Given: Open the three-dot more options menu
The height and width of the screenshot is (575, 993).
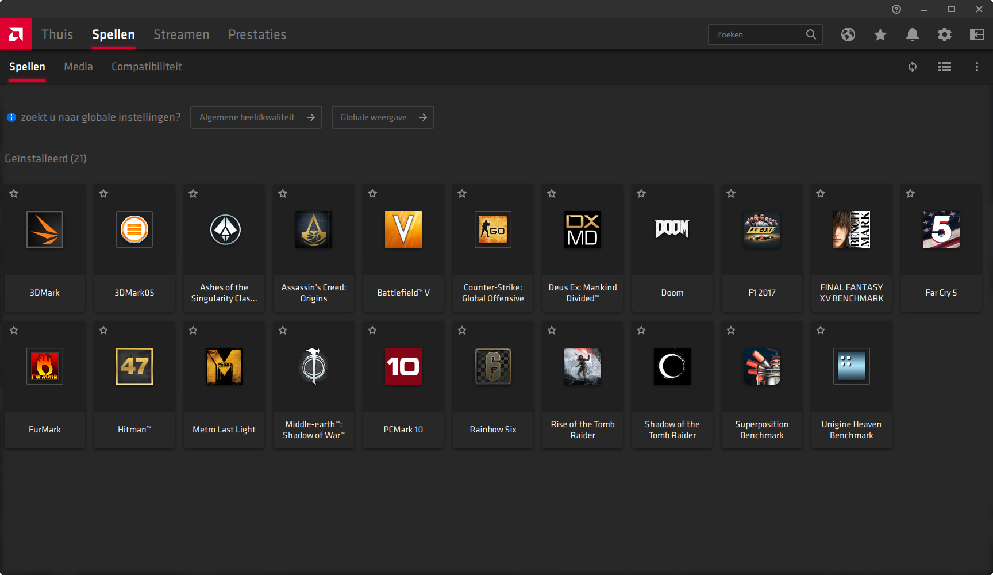Looking at the screenshot, I should pos(977,67).
